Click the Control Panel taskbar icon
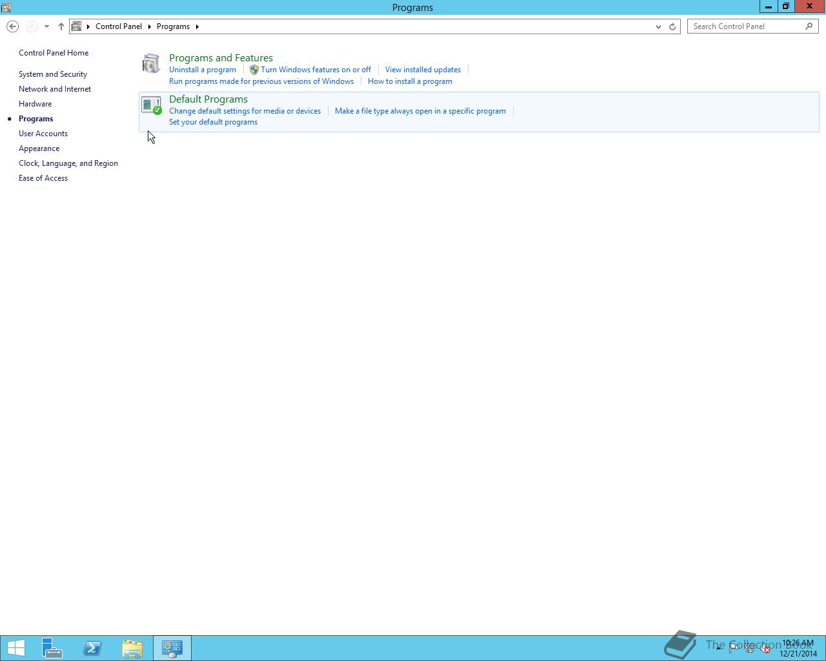 tap(172, 648)
